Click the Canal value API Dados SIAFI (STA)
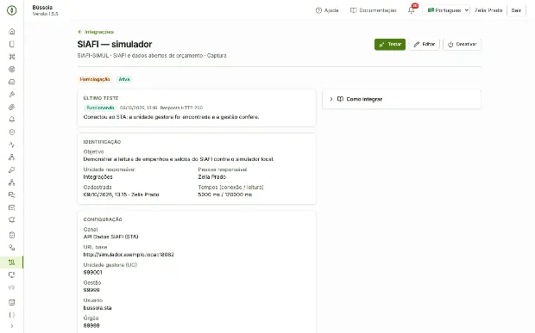535x333 pixels. click(x=111, y=237)
